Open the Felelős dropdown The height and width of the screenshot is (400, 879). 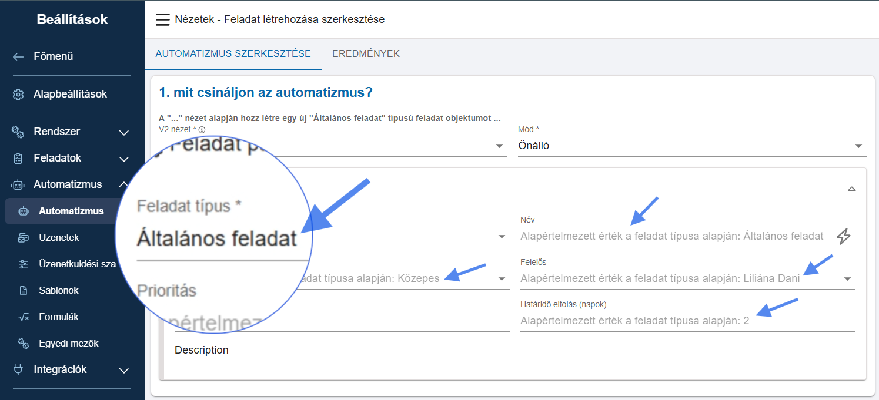click(x=847, y=279)
